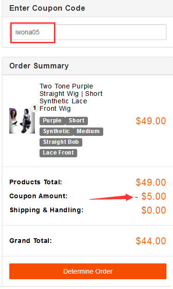Click the Shipping & Handling value $0.00
This screenshot has height=289, width=173.
(153, 210)
